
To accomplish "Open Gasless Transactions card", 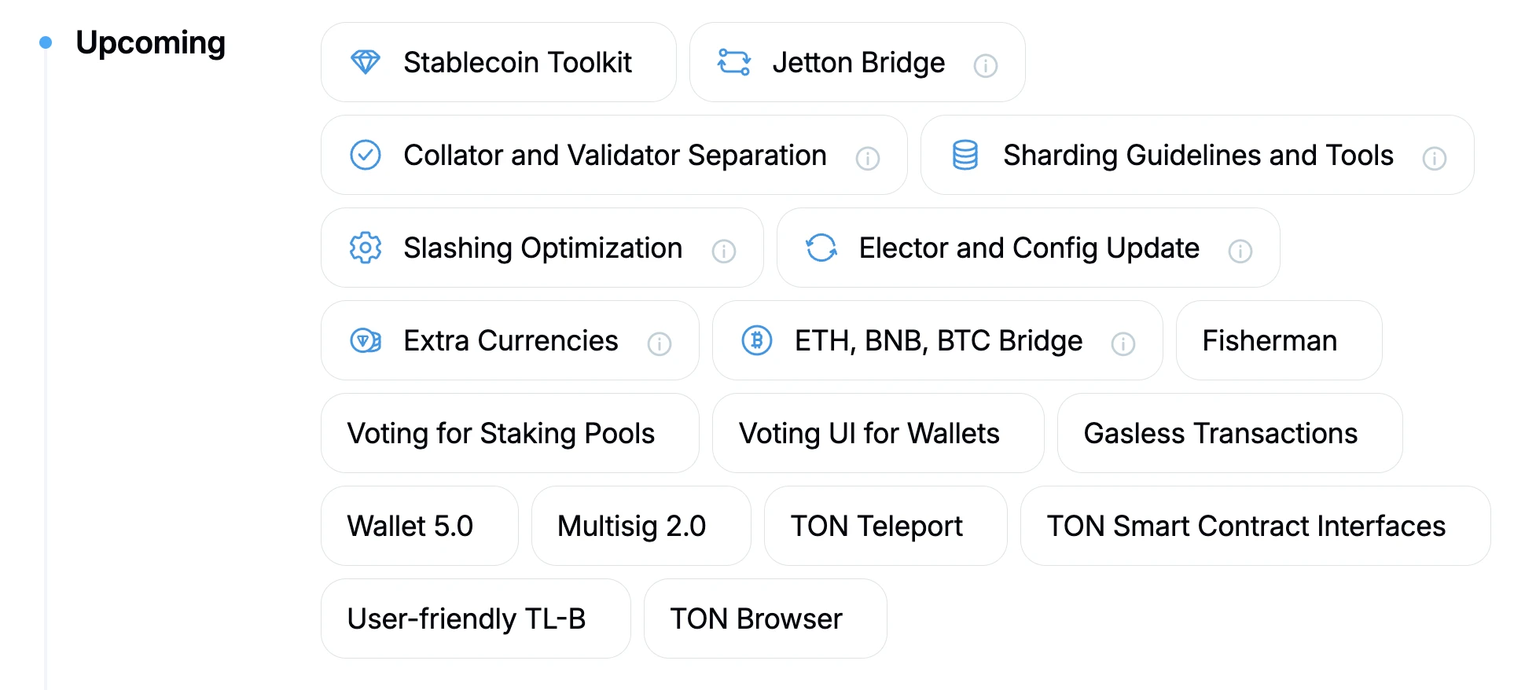I will (x=1229, y=433).
